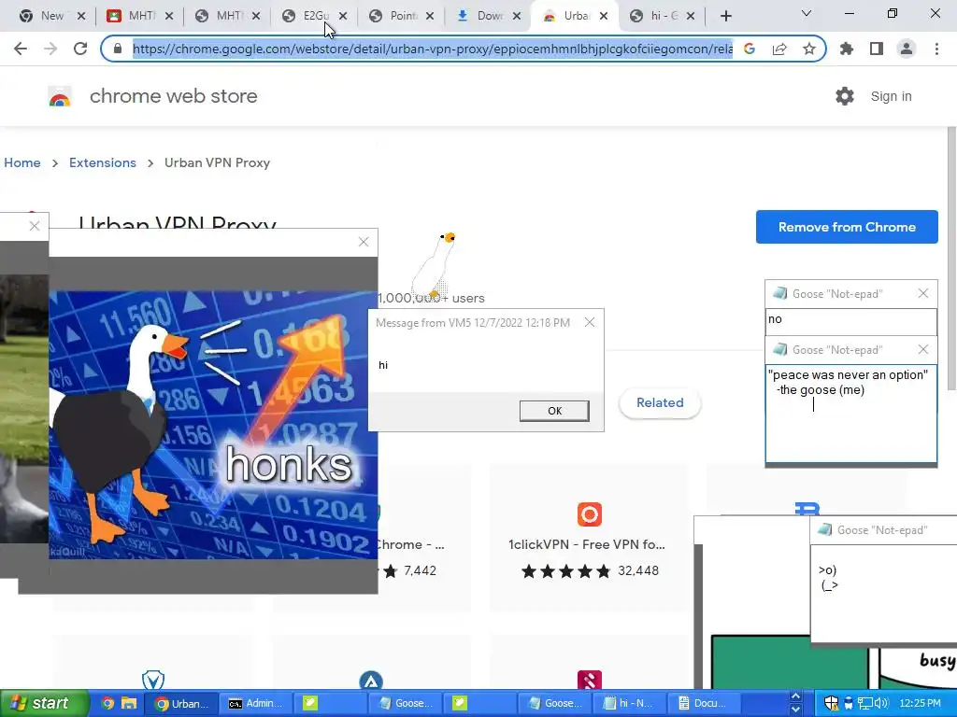Go to Extensions breadcrumb link
Viewport: 957px width, 717px height.
(x=103, y=162)
